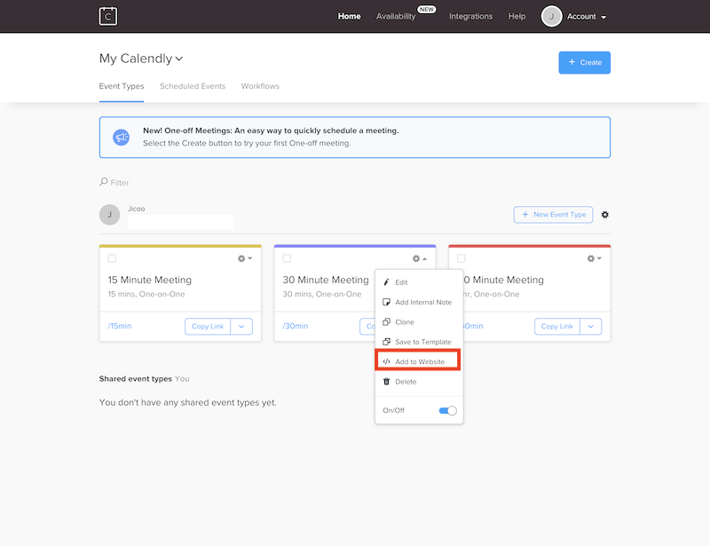
Task: Switch to Scheduled Events tab
Action: coord(193,86)
